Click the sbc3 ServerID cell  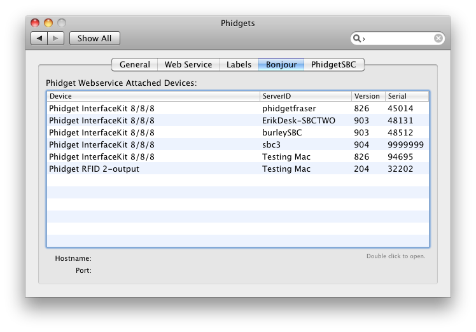(x=271, y=144)
